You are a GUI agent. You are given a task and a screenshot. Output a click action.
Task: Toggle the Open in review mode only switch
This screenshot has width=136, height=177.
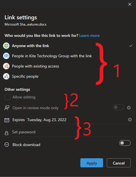tap(119, 107)
